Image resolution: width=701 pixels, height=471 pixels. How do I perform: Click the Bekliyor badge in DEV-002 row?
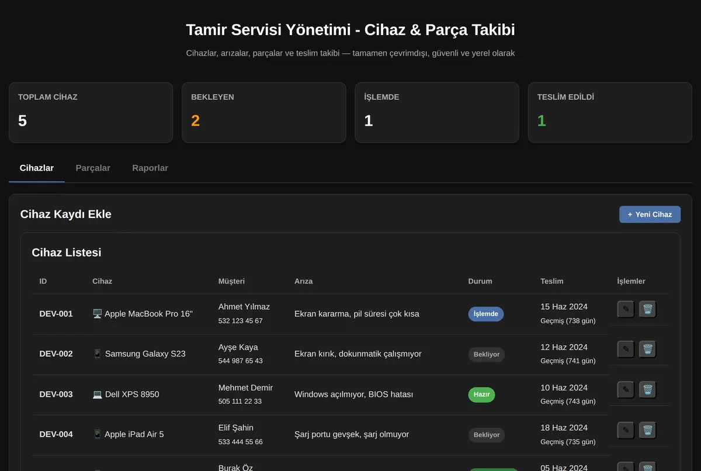pos(487,354)
